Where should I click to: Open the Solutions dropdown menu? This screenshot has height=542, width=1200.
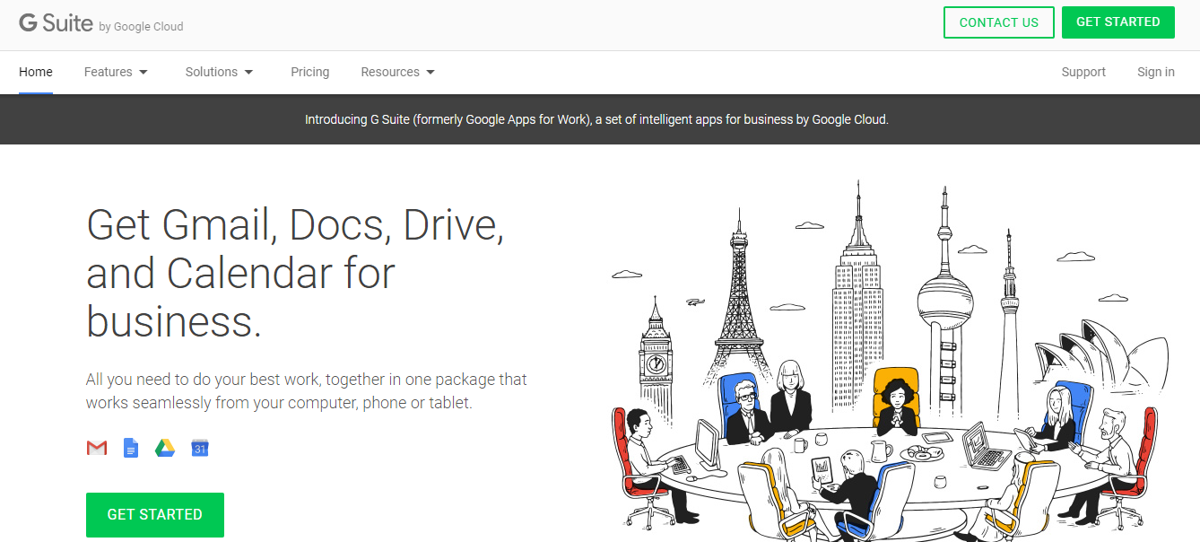[x=219, y=72]
